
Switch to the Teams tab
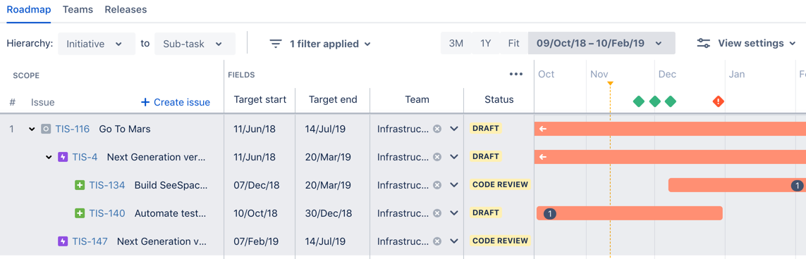coord(78,10)
